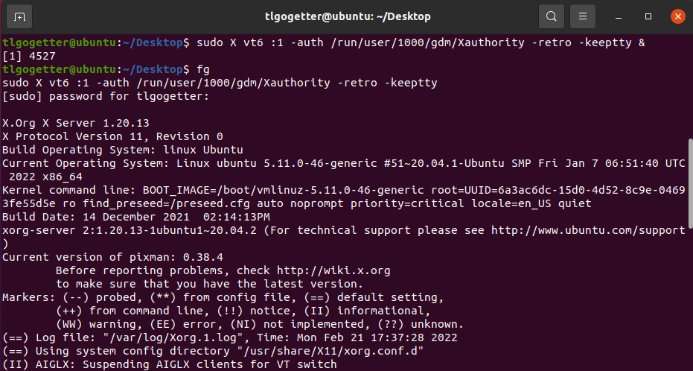The image size is (693, 371).
Task: Click the window title tlgogetter@ubuntu: ~/Desktop
Action: (x=348, y=17)
